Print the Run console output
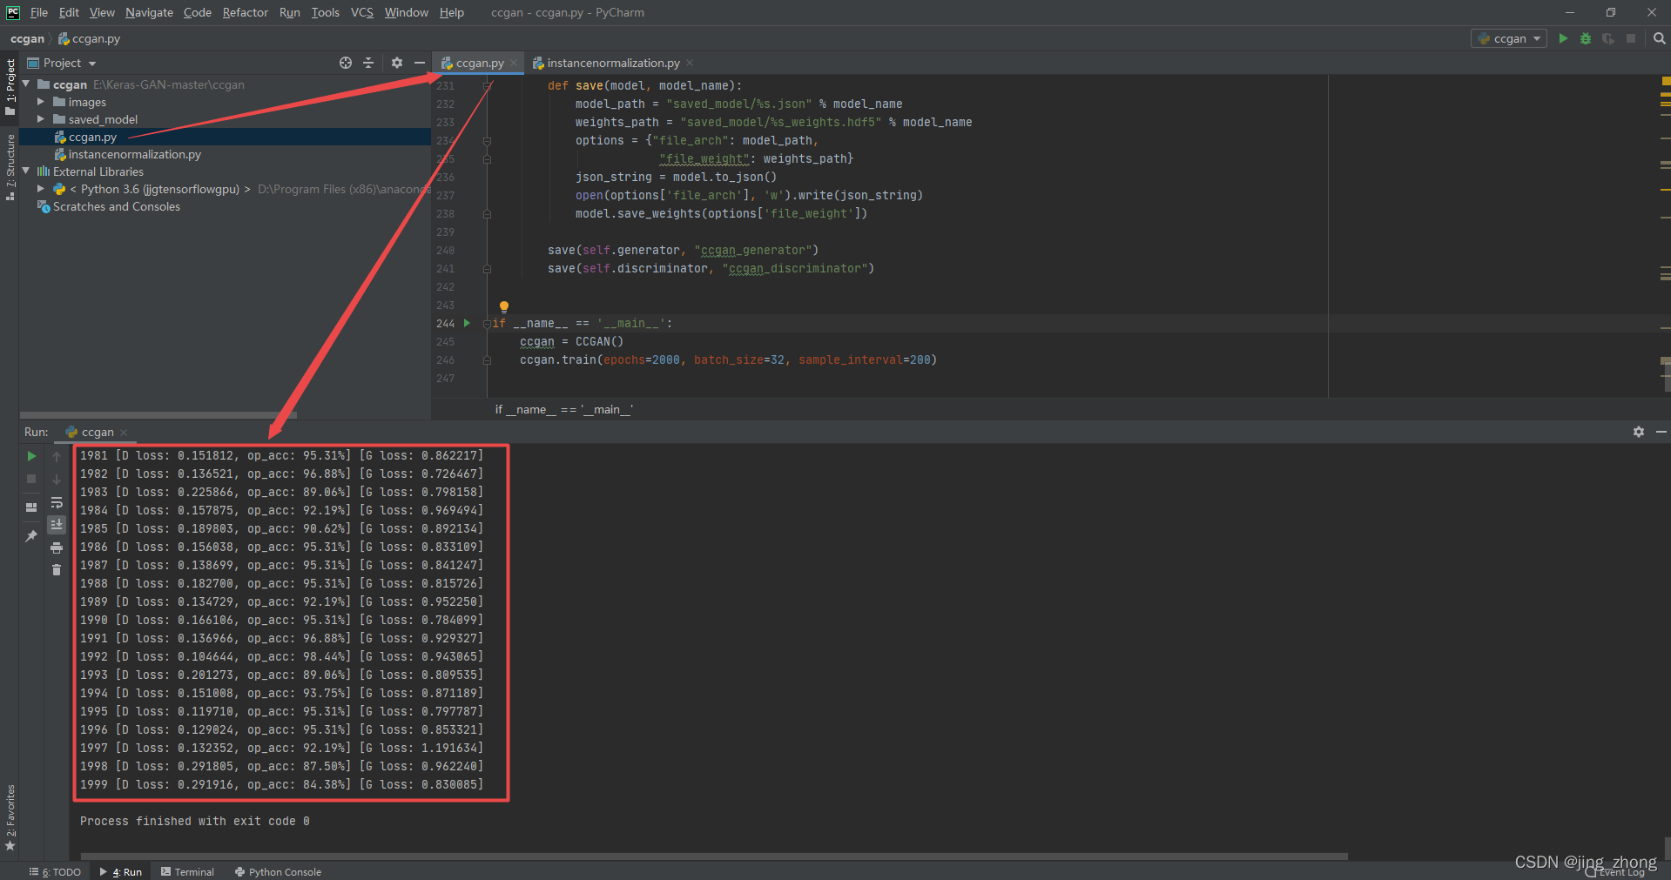This screenshot has height=880, width=1671. (x=57, y=547)
